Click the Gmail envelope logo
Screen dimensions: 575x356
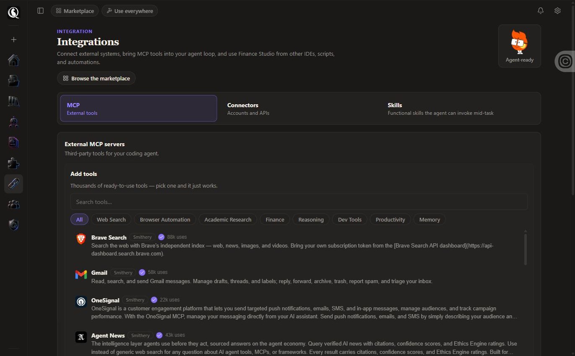(x=81, y=274)
